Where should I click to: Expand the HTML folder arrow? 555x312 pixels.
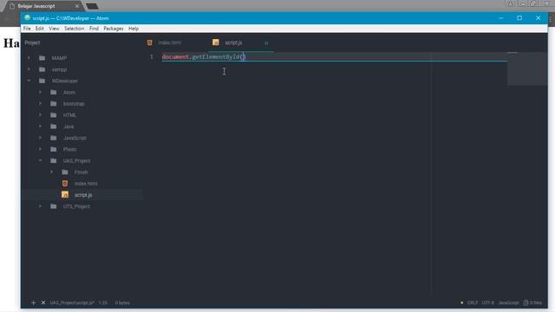tap(41, 115)
